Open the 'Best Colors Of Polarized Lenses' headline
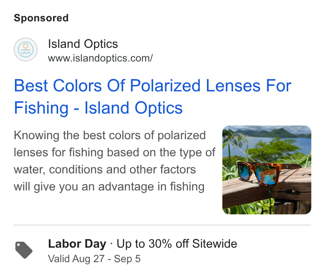The width and height of the screenshot is (325, 275). [153, 86]
